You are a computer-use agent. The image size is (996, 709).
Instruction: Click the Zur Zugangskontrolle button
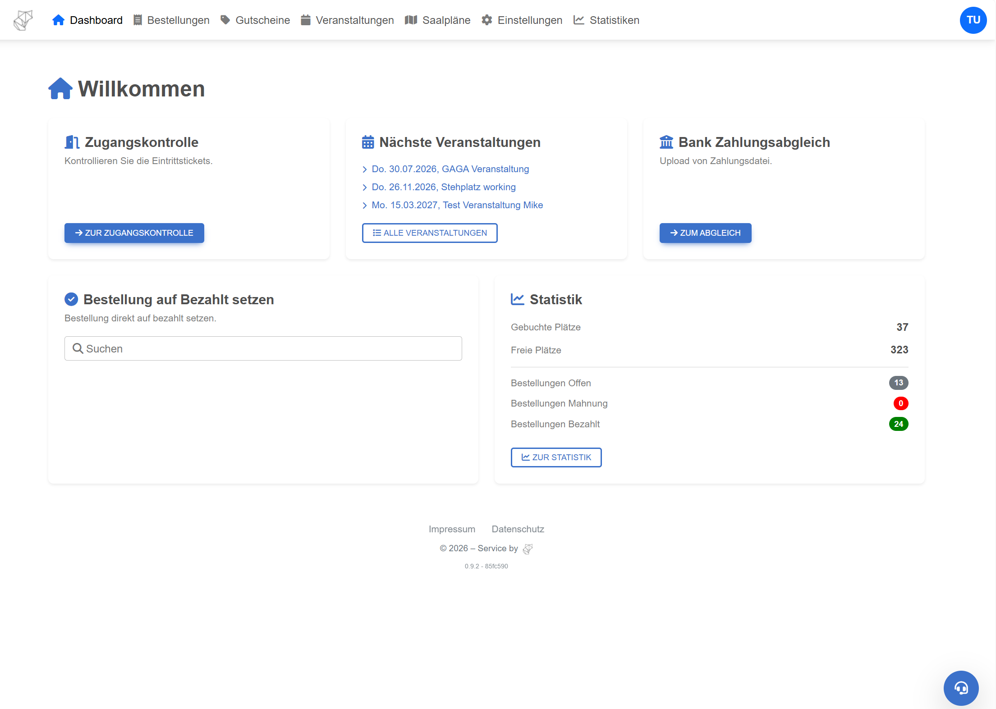tap(134, 233)
